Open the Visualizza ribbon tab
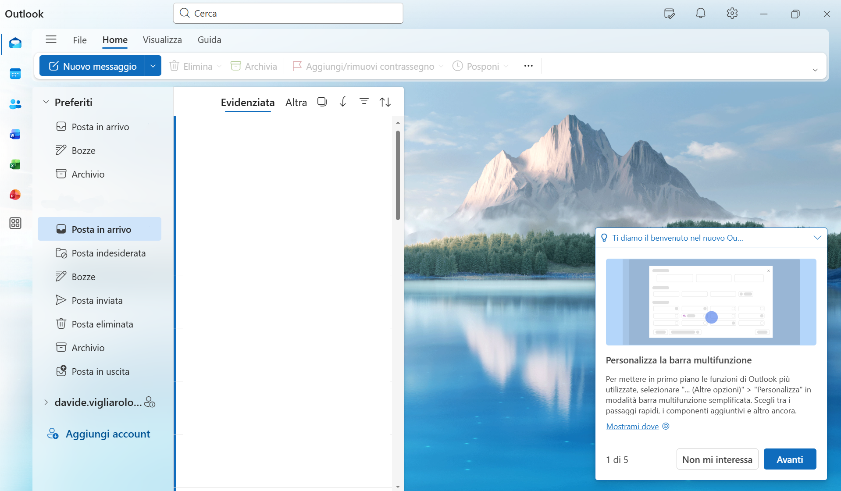Image resolution: width=841 pixels, height=491 pixels. tap(162, 40)
